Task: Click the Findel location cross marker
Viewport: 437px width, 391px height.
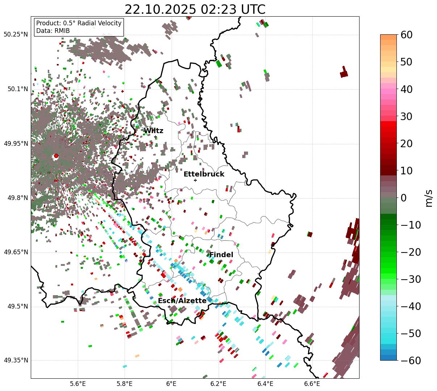Action: 221,261
